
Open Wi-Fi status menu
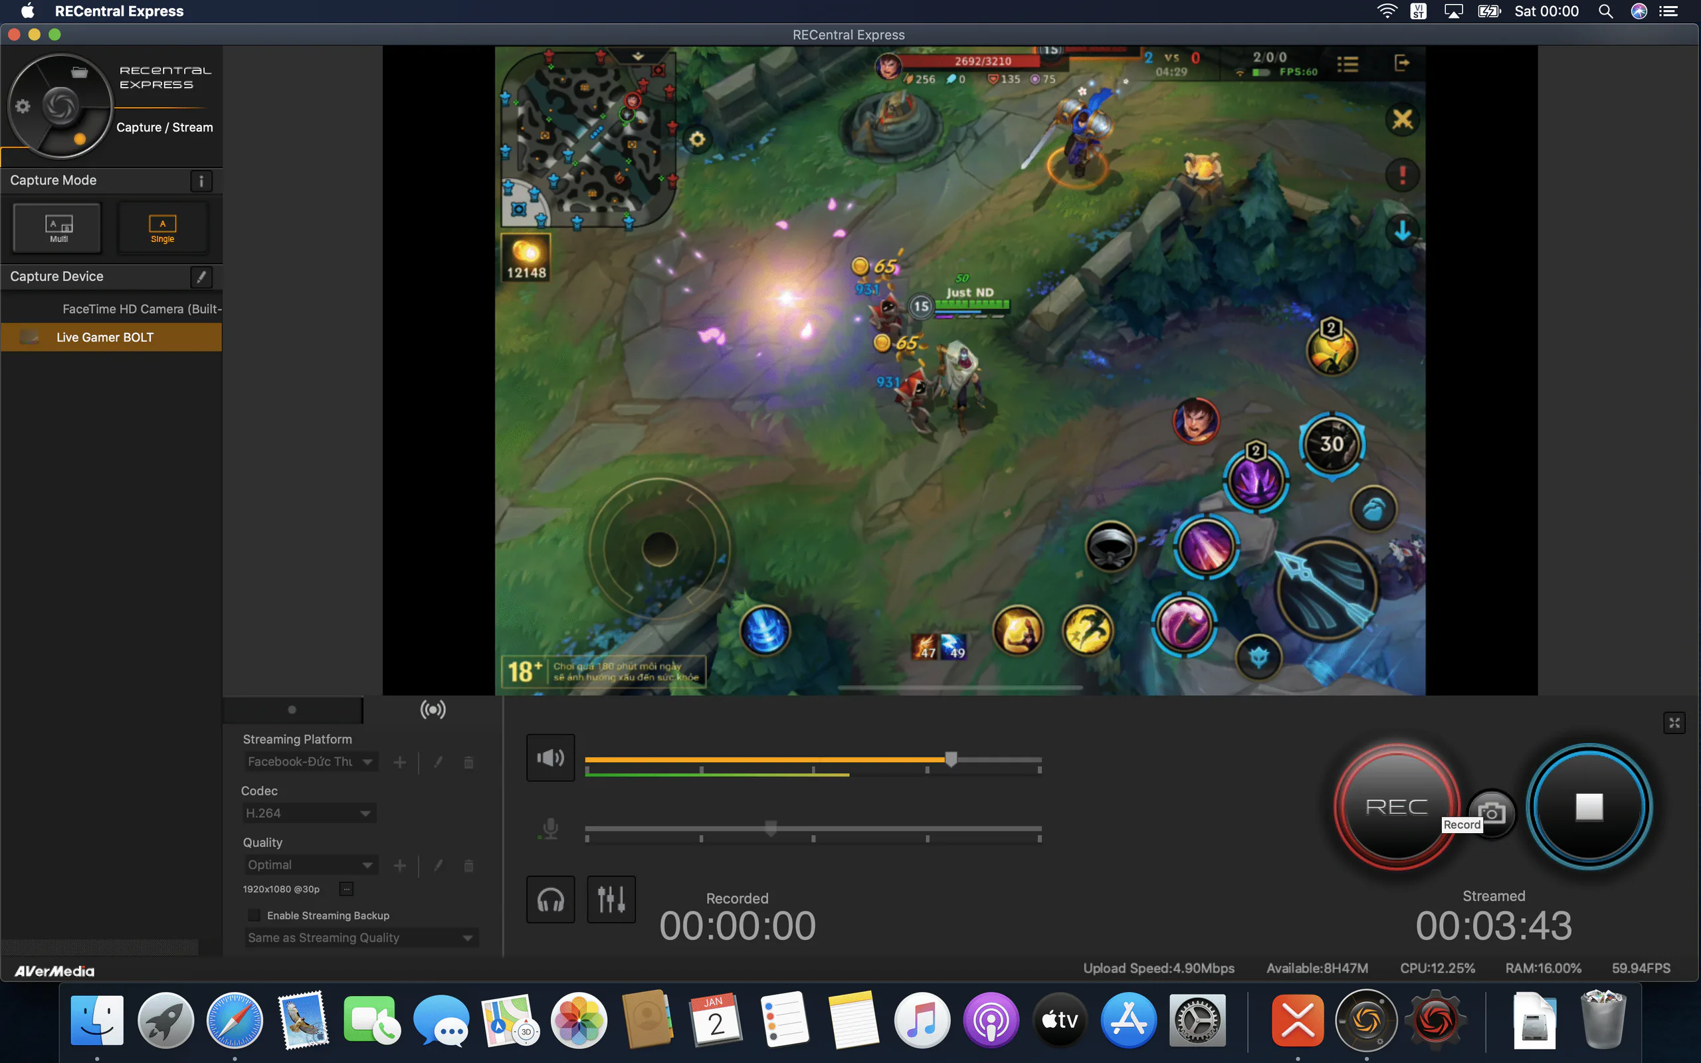pos(1387,11)
